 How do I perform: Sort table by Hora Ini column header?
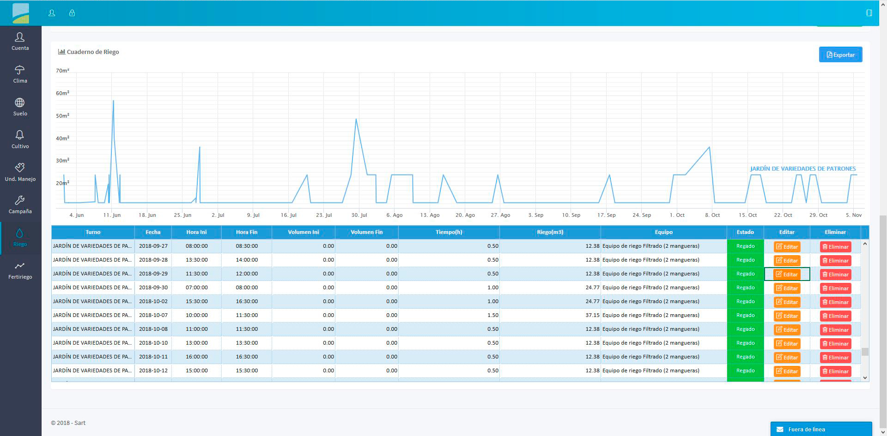(196, 232)
